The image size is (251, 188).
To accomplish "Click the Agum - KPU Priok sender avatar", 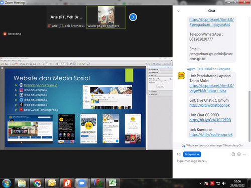I will 181,76.
